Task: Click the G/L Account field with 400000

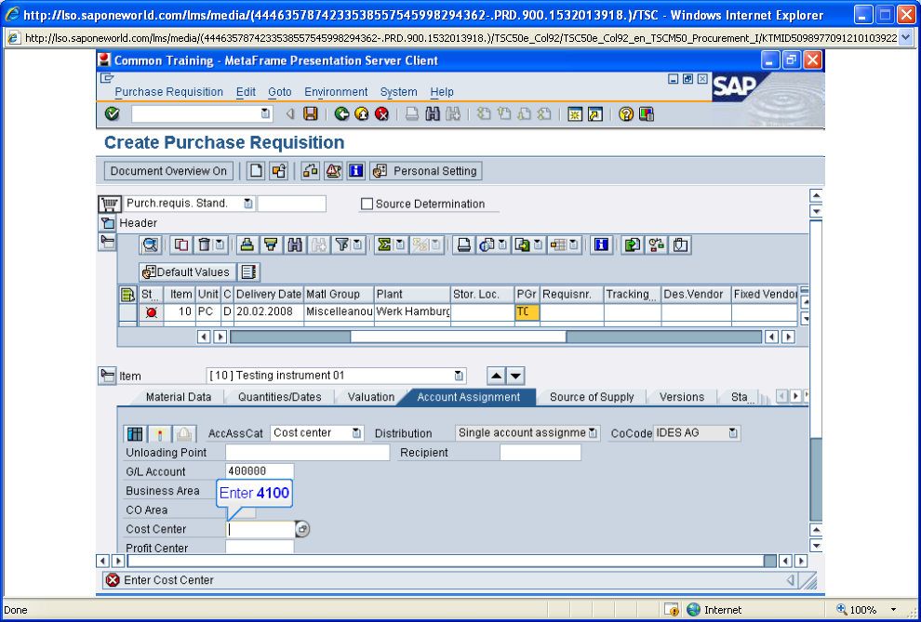Action: [x=260, y=471]
